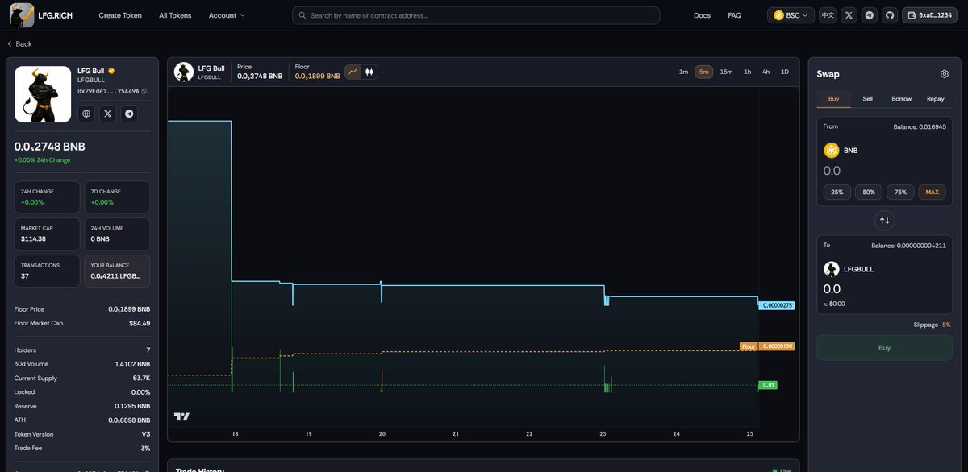968x472 pixels.
Task: Click the BNB coin icon in From box
Action: click(x=831, y=151)
